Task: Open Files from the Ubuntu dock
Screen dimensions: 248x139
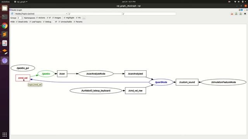Action: 5,8
